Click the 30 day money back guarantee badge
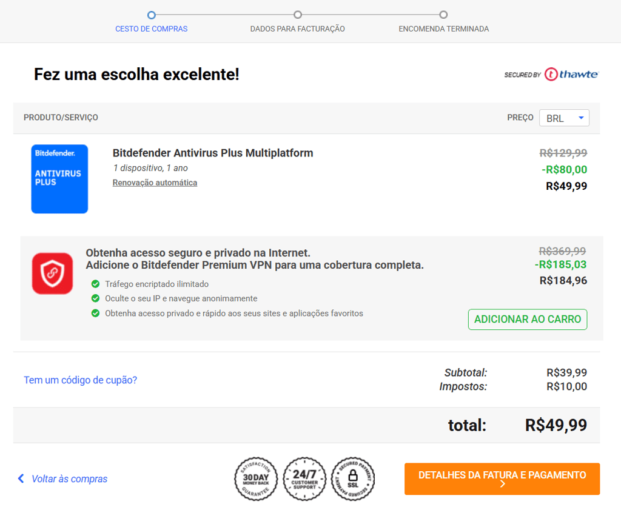 coord(256,478)
